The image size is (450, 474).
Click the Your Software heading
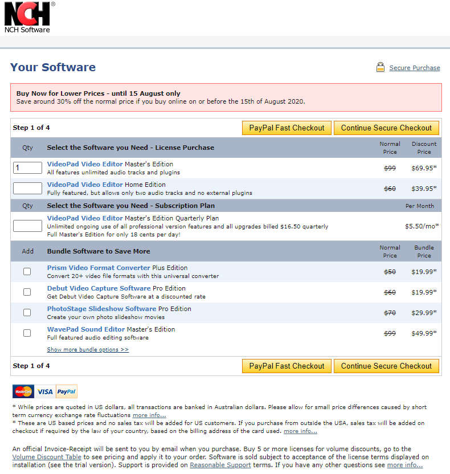[53, 67]
